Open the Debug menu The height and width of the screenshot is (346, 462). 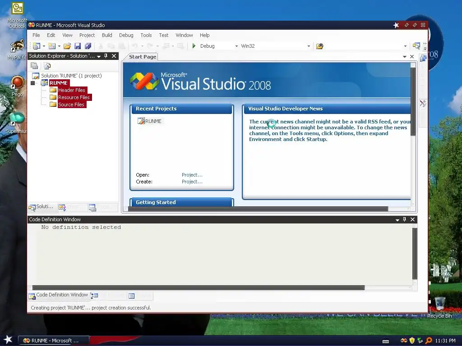[x=126, y=35]
